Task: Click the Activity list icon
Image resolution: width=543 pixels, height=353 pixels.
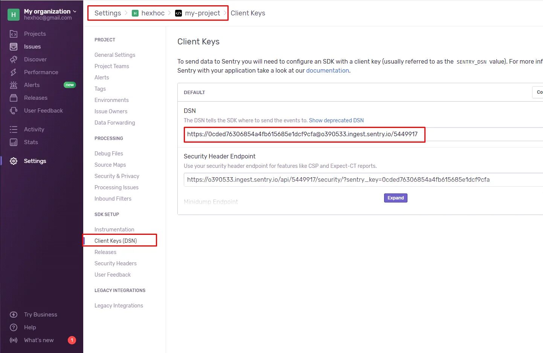Action: 14,129
